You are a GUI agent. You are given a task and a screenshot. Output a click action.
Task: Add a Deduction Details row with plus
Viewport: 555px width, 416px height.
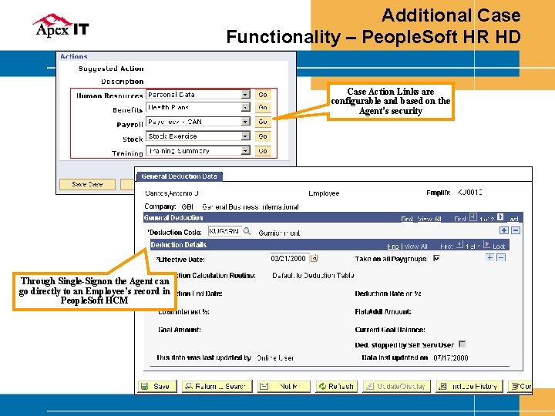tap(489, 257)
